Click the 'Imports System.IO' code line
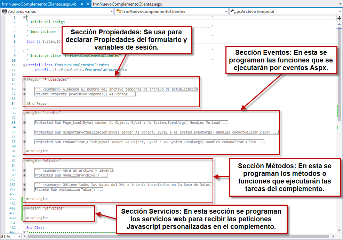 coord(43,41)
